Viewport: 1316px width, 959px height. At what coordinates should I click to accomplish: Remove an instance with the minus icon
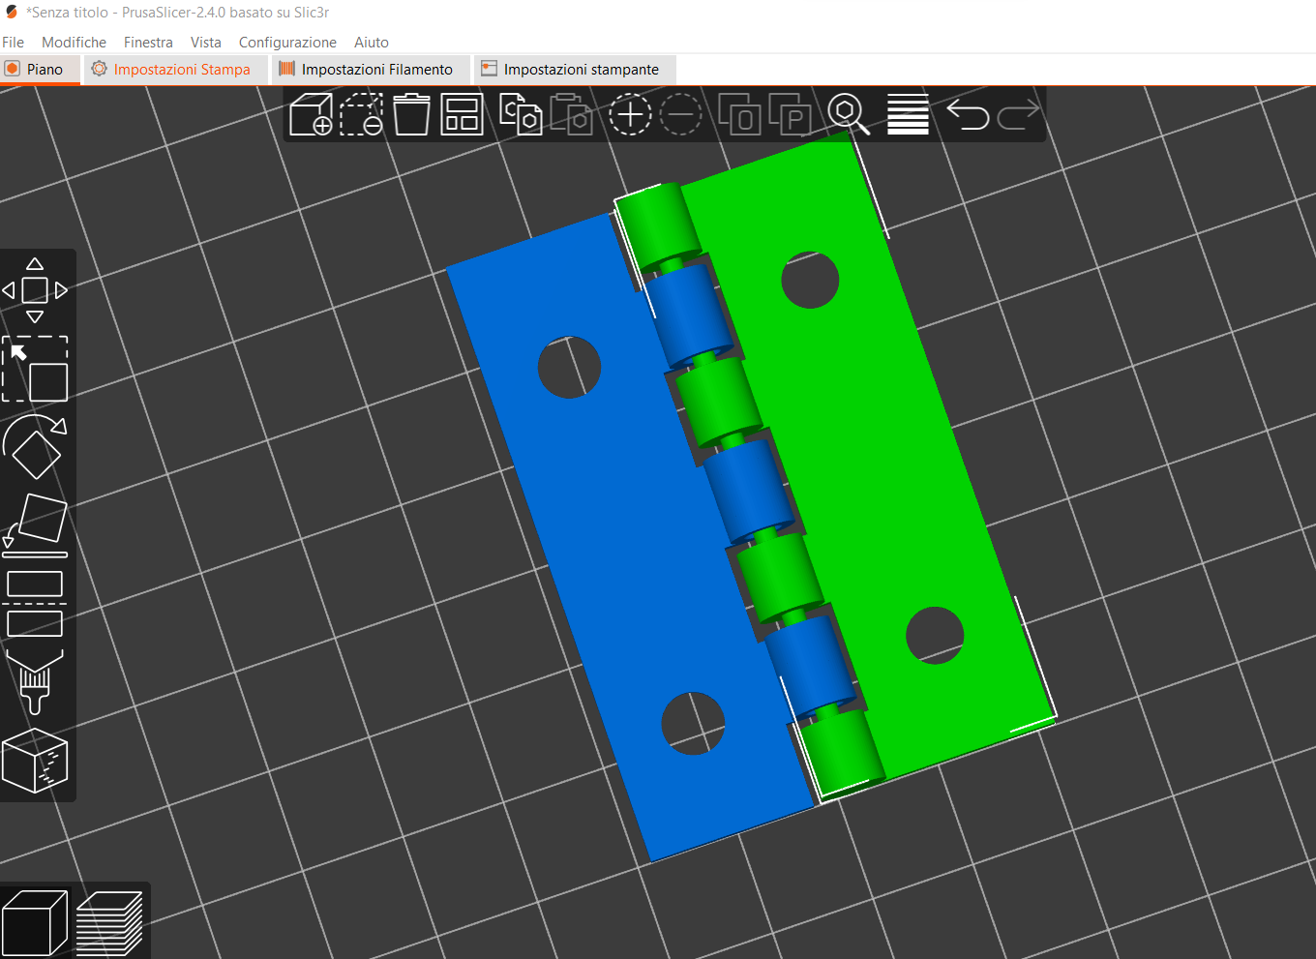tap(680, 114)
